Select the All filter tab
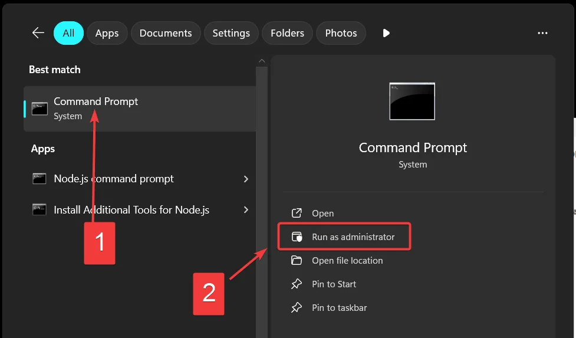The image size is (576, 338). click(69, 33)
